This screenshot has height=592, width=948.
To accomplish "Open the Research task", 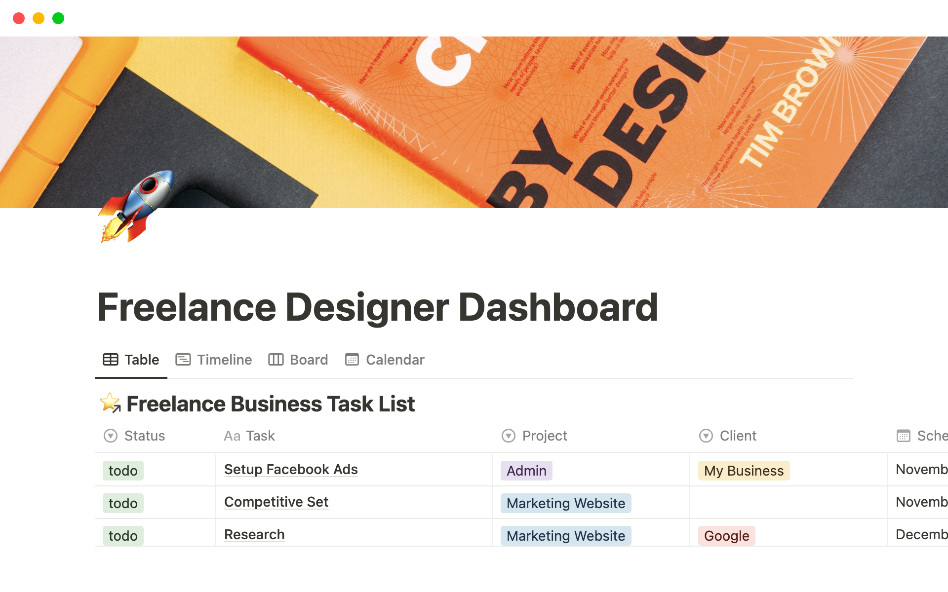I will pyautogui.click(x=254, y=534).
